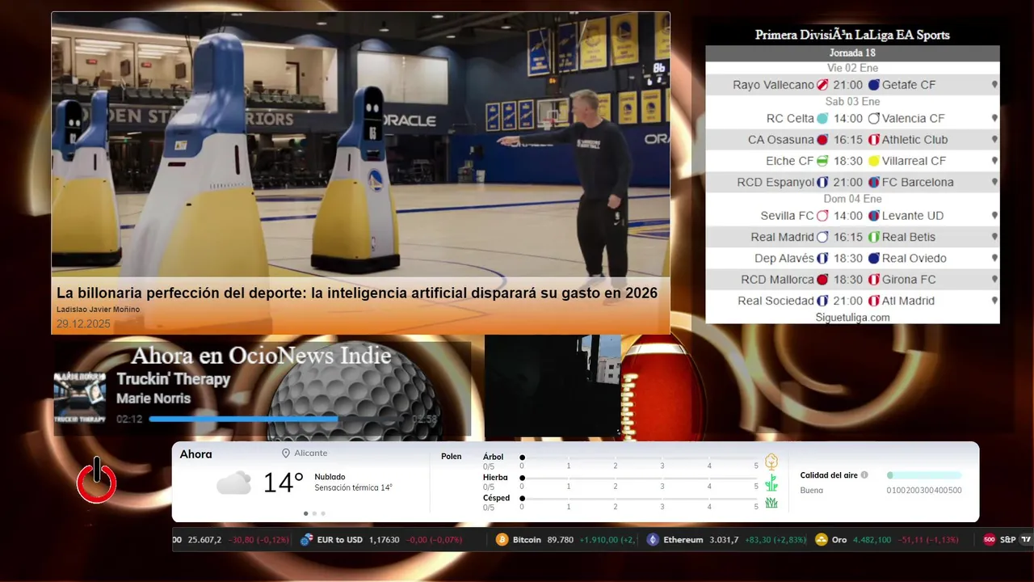Viewport: 1034px width, 582px height.
Task: Click the Truckin' Therapy album cover thumbnail
Action: point(80,398)
